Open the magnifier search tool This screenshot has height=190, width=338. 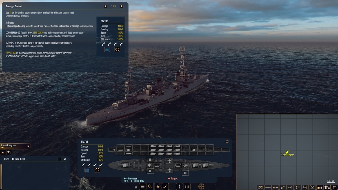click(150, 186)
